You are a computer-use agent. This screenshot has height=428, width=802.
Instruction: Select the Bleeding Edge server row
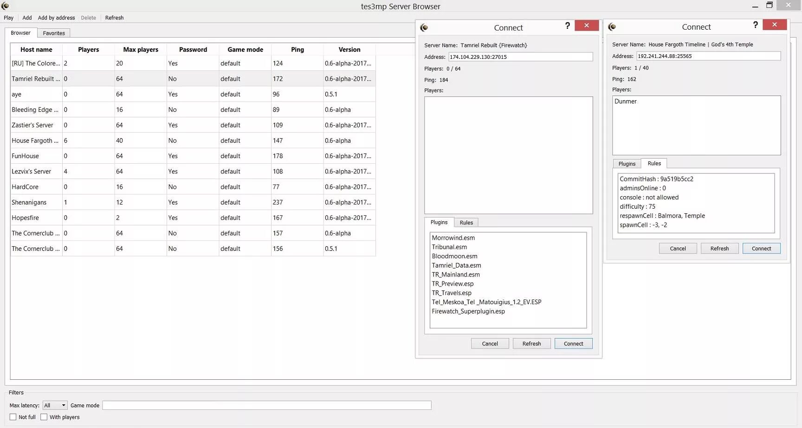pos(193,109)
